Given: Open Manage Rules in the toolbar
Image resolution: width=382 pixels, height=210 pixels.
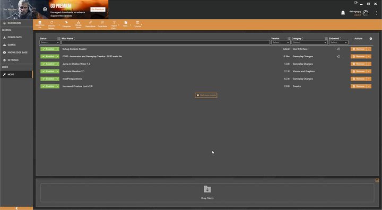Looking at the screenshot, I should pos(79,24).
